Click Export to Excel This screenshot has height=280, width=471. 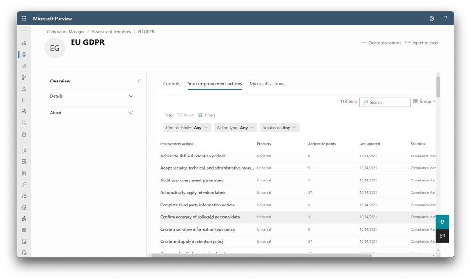[422, 43]
